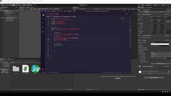The image size is (171, 96).
Task: Open the Layout dropdown
Action: tap(165, 5)
